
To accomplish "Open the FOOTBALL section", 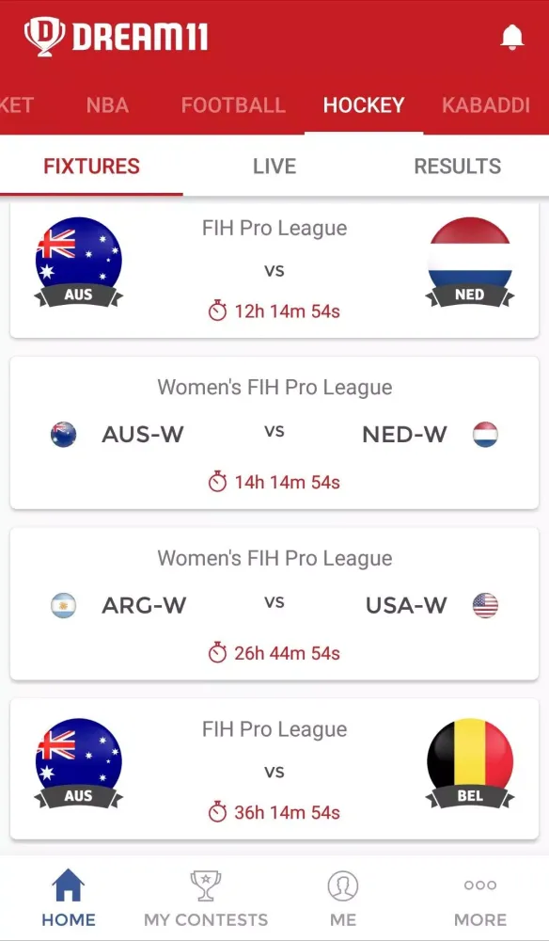I will pyautogui.click(x=233, y=105).
